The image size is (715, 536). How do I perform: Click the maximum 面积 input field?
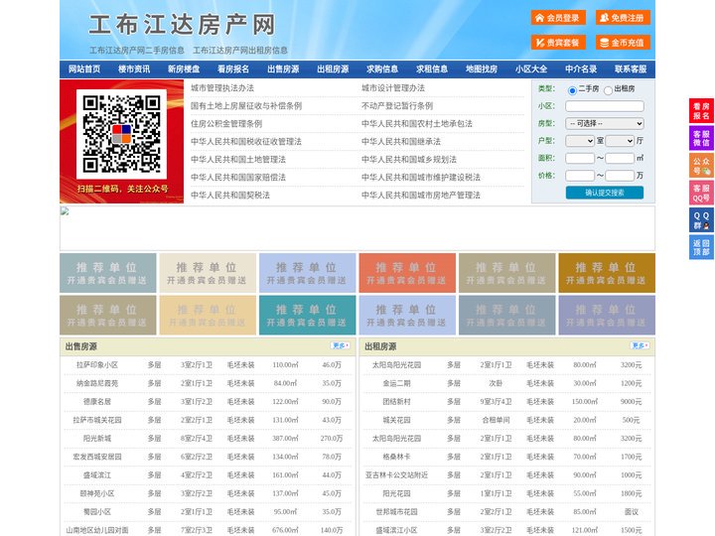[620, 158]
